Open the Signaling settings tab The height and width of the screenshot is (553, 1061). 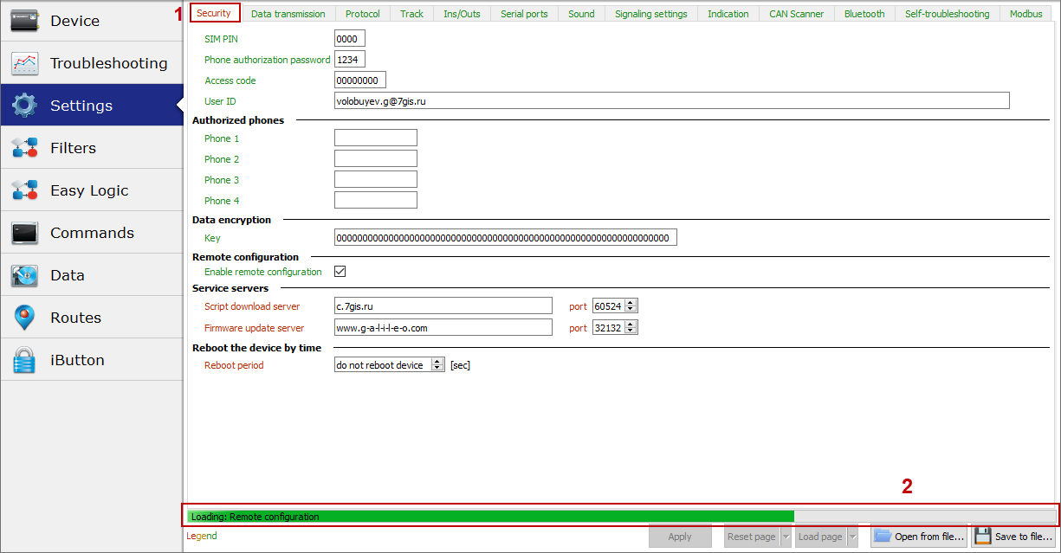pyautogui.click(x=651, y=14)
